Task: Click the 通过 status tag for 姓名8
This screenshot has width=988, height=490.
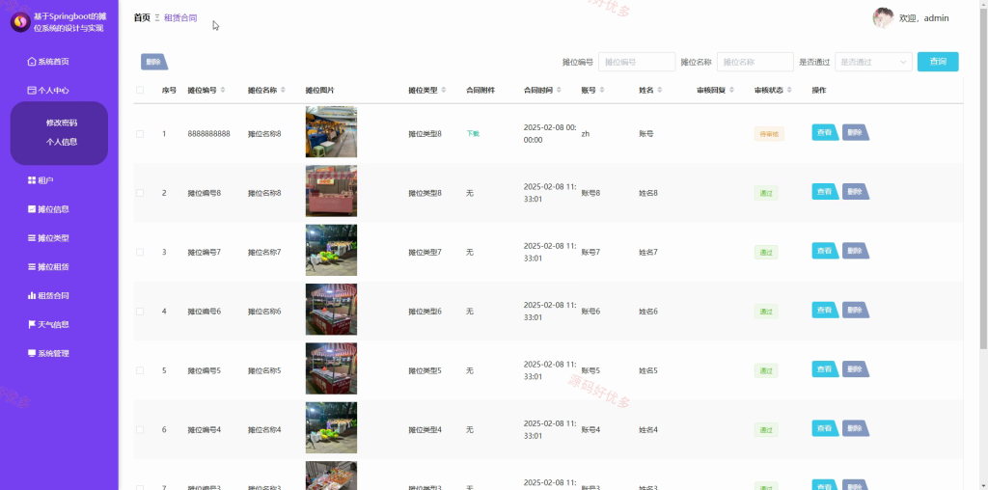Action: pyautogui.click(x=765, y=193)
